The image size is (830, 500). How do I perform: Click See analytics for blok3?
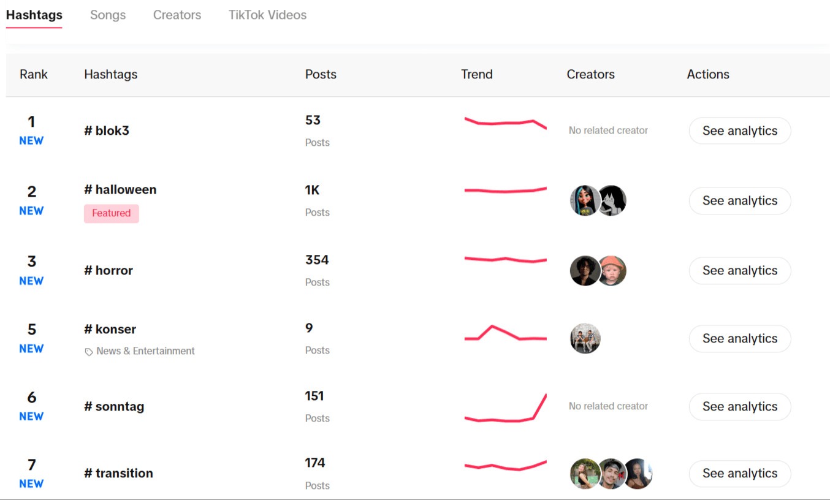[740, 131]
